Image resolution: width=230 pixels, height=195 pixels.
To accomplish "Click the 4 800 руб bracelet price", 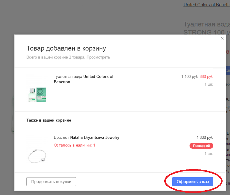I will pos(205,137).
